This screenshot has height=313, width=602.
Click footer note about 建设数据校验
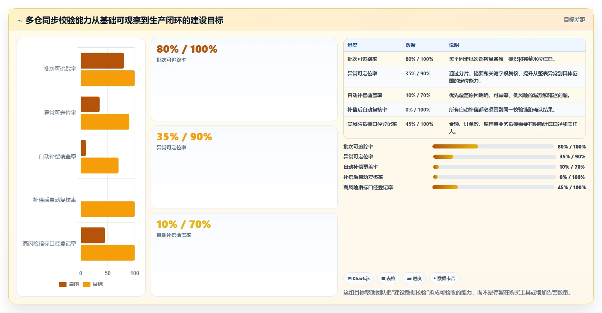click(x=457, y=293)
